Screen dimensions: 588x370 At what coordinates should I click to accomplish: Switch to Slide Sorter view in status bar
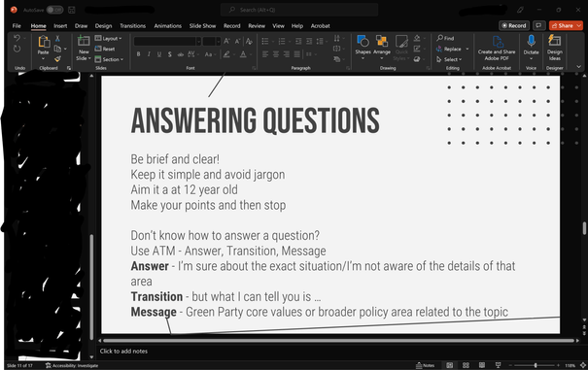point(466,365)
